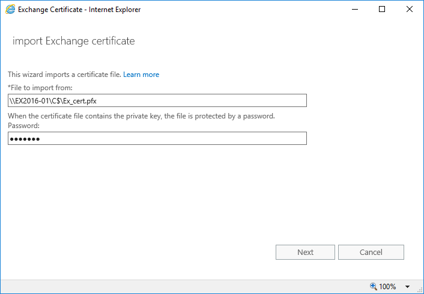Minimize the Exchange Certificate window
424x294 pixels.
pos(355,9)
